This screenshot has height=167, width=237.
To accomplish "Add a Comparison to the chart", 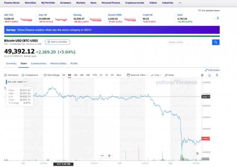I will pos(30,75).
